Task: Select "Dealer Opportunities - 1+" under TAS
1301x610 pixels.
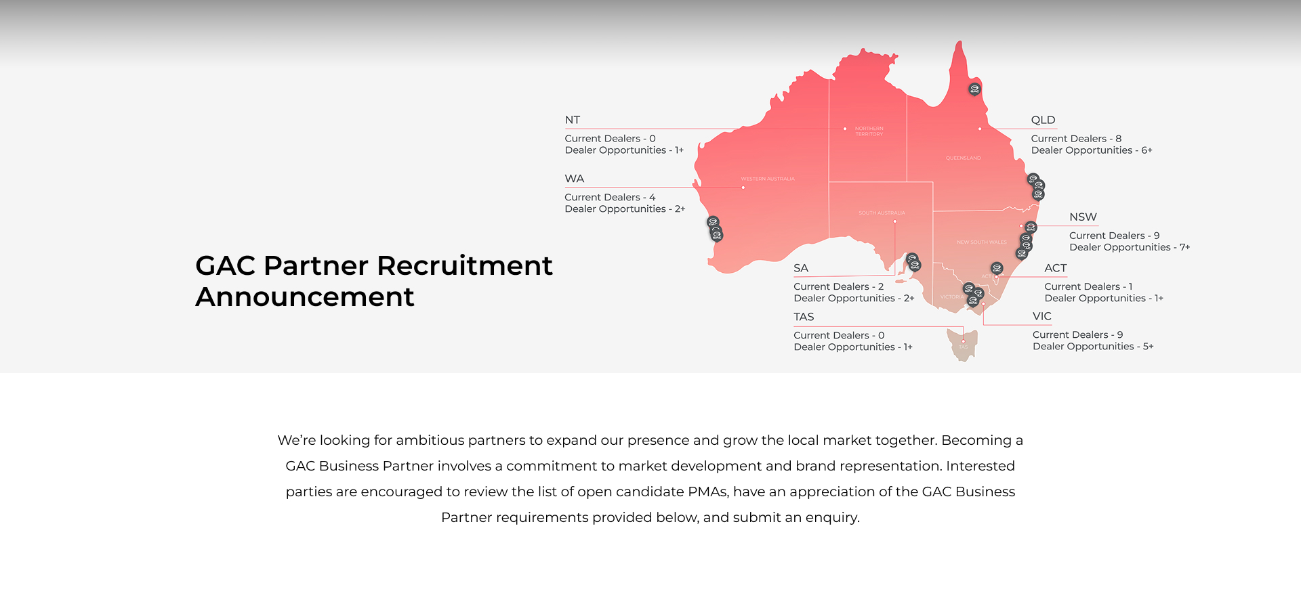Action: [853, 347]
